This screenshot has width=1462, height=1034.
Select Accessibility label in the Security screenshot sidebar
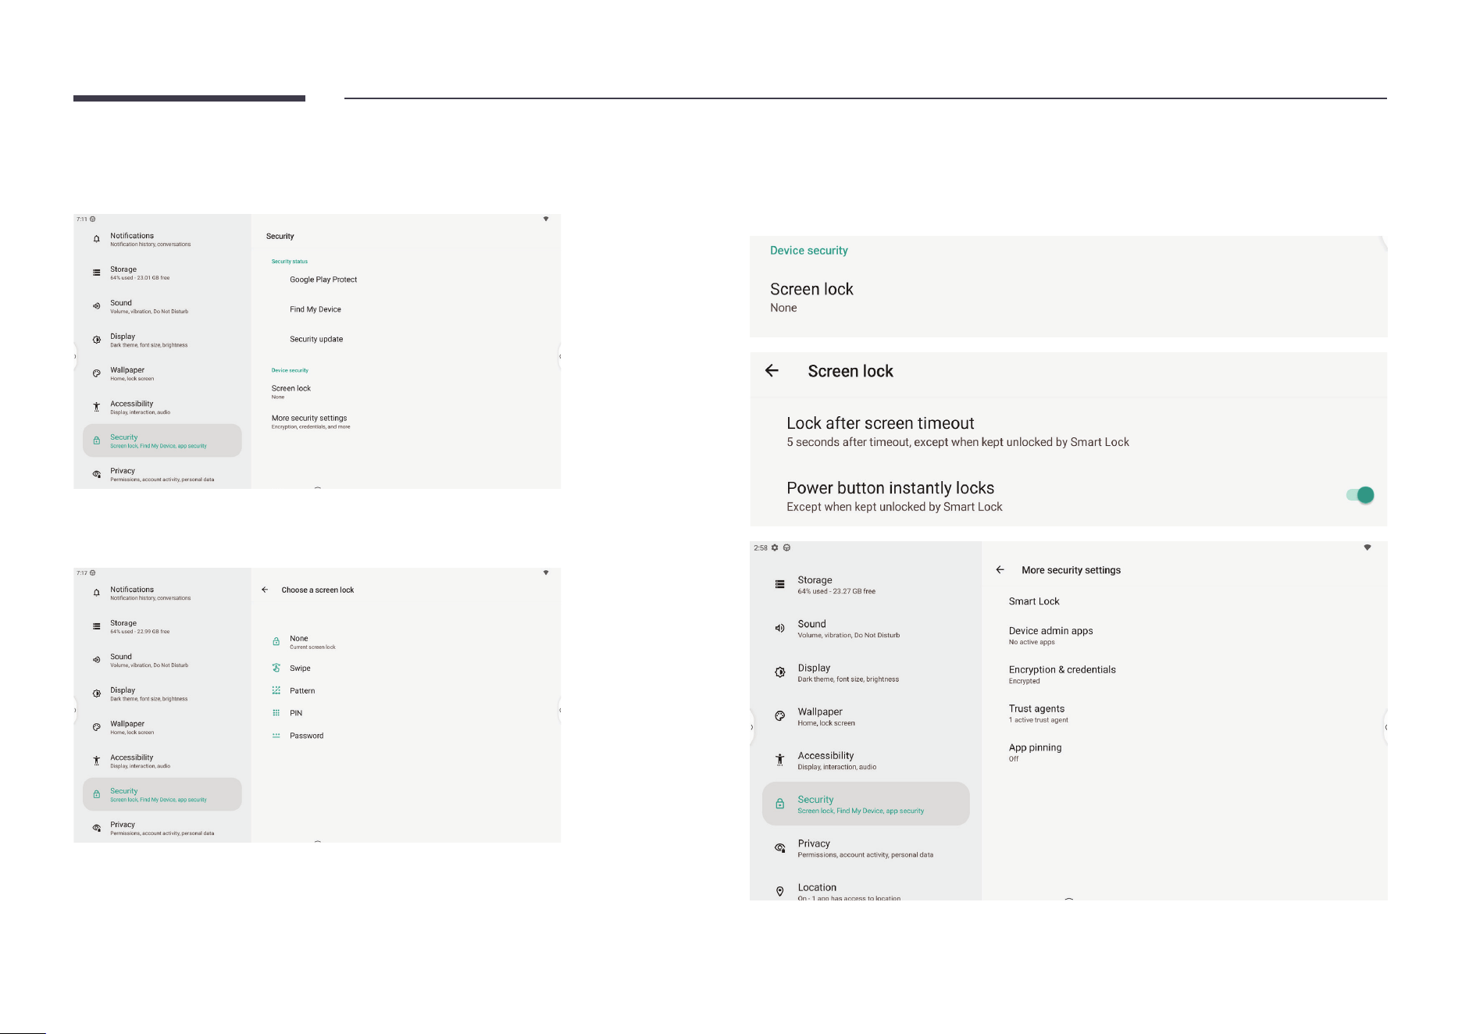coord(131,404)
